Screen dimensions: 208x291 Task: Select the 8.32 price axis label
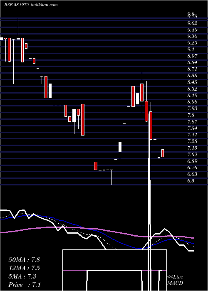tap(192, 89)
